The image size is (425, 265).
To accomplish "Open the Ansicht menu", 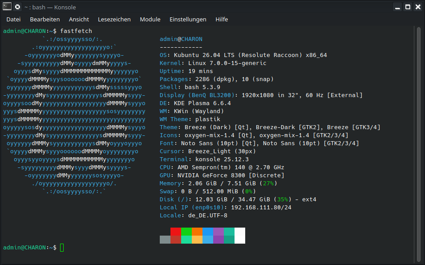I will click(79, 20).
